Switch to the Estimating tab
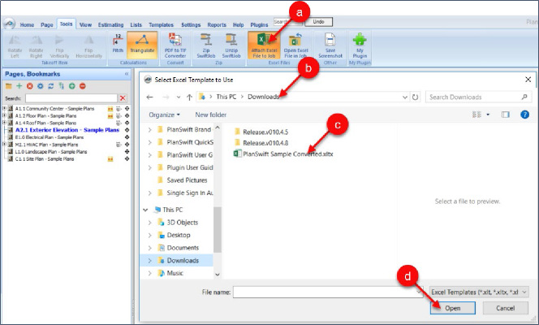 tap(110, 24)
